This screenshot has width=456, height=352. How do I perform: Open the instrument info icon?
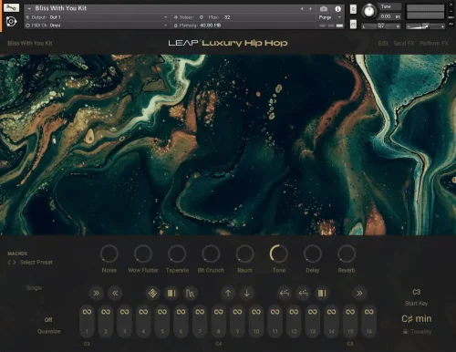[337, 9]
